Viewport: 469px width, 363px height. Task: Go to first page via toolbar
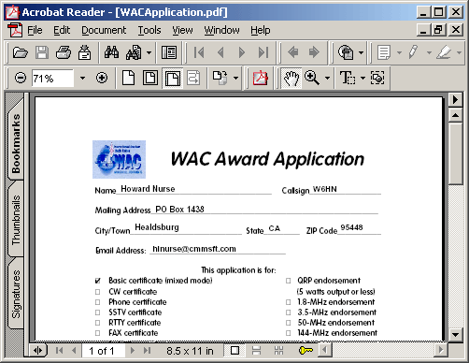coord(199,52)
